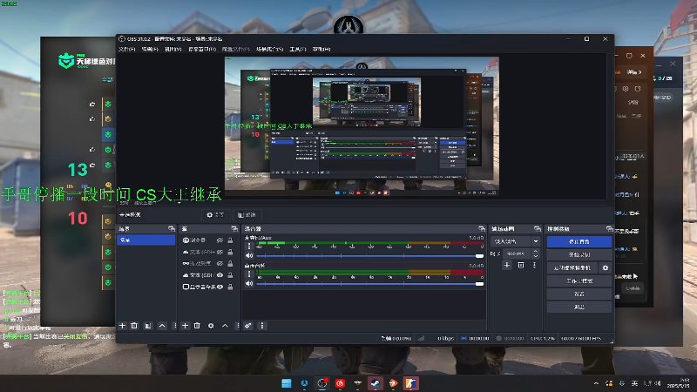Mute the 桌面音频 speaker icon
This screenshot has height=392, width=697.
click(249, 284)
